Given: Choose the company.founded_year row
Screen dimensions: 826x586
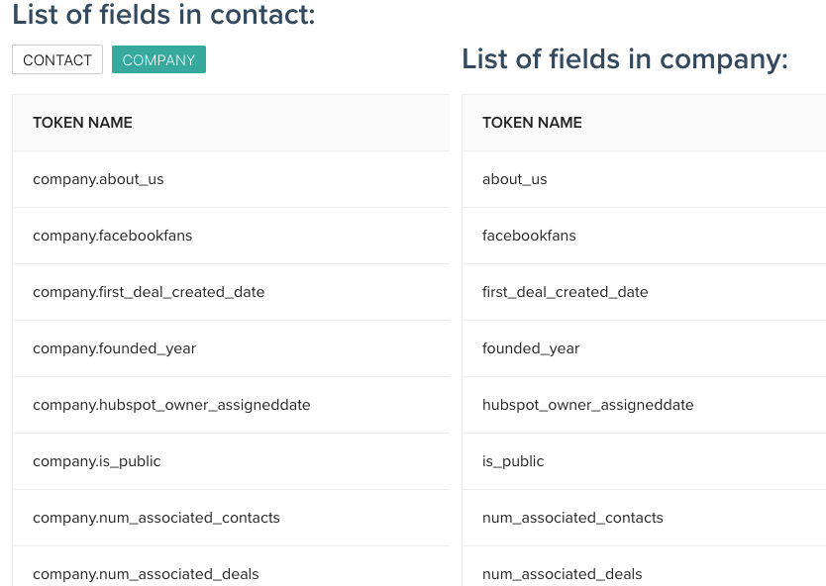Looking at the screenshot, I should click(x=231, y=348).
